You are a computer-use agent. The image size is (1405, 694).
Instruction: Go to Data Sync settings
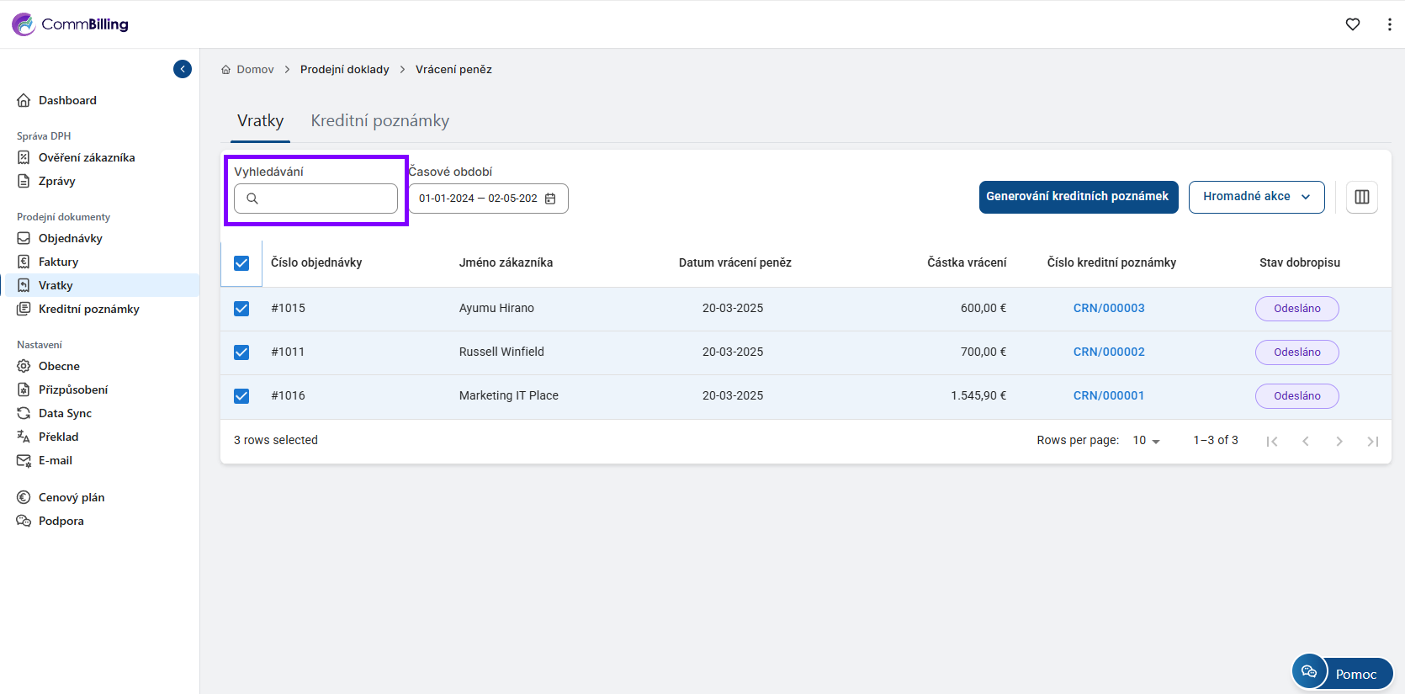tap(65, 413)
